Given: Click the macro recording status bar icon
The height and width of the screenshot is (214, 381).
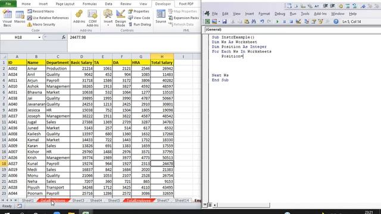Looking at the screenshot, I should tap(20, 206).
